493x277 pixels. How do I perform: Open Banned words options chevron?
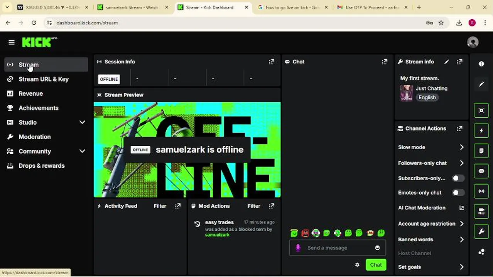pyautogui.click(x=462, y=239)
